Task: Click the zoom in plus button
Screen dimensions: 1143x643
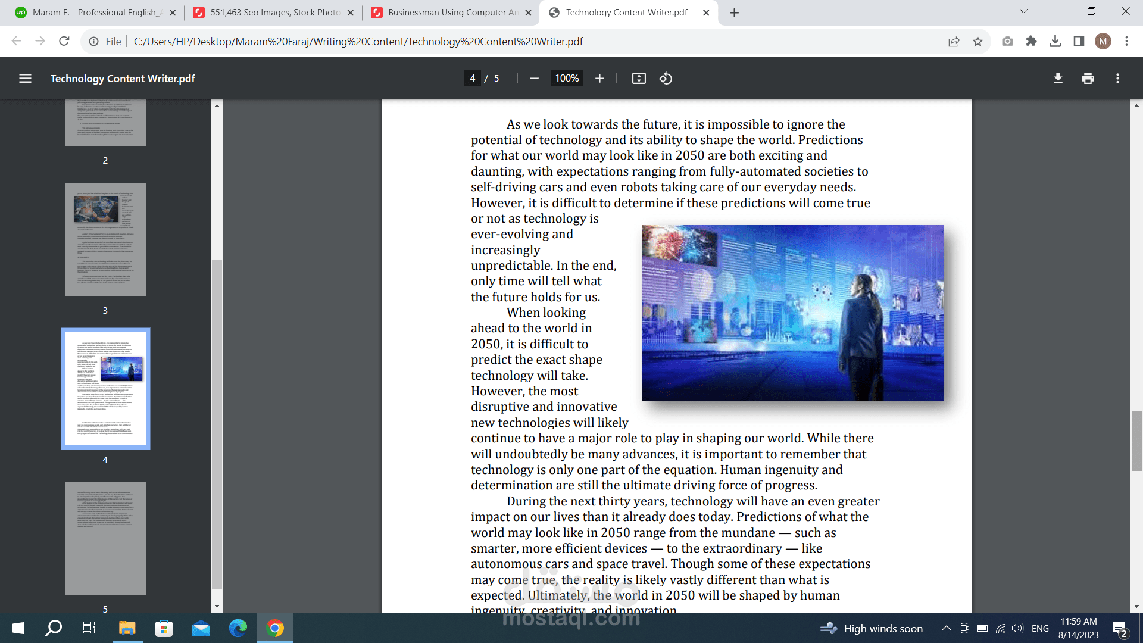Action: coord(599,79)
